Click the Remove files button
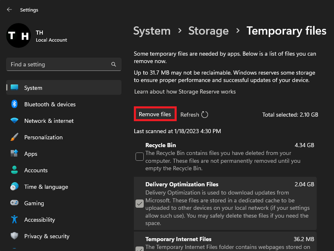This screenshot has height=251, width=334. (155, 114)
